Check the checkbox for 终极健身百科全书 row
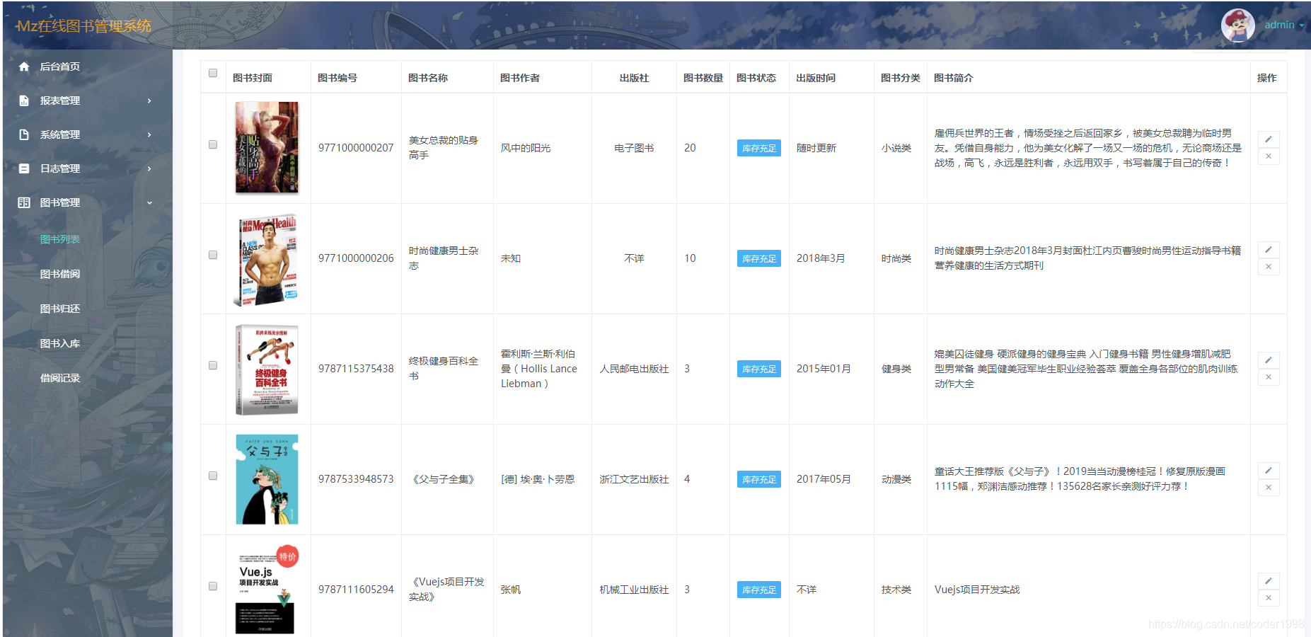 tap(212, 365)
